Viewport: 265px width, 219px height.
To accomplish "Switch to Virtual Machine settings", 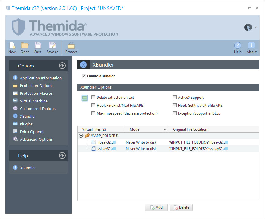I will (x=34, y=101).
